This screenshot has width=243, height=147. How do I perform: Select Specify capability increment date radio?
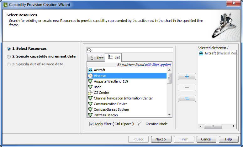click(x=9, y=57)
